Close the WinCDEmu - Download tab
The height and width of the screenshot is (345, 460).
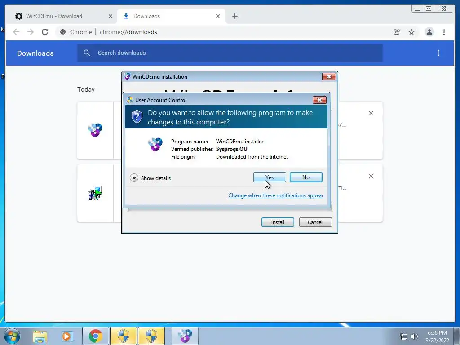click(x=111, y=16)
